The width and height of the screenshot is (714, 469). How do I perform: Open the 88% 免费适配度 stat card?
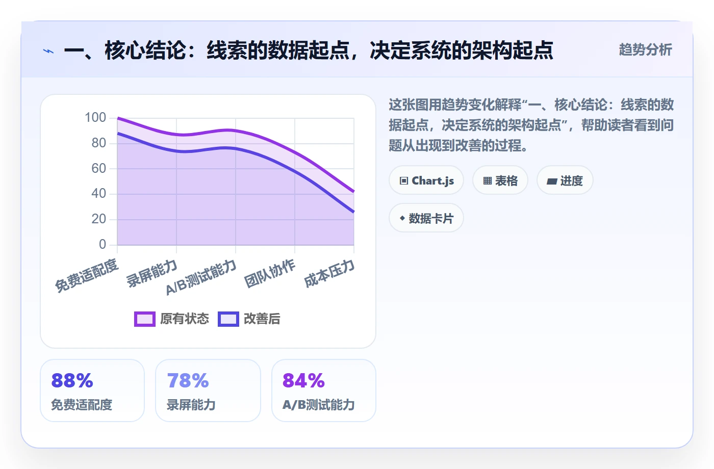[92, 390]
